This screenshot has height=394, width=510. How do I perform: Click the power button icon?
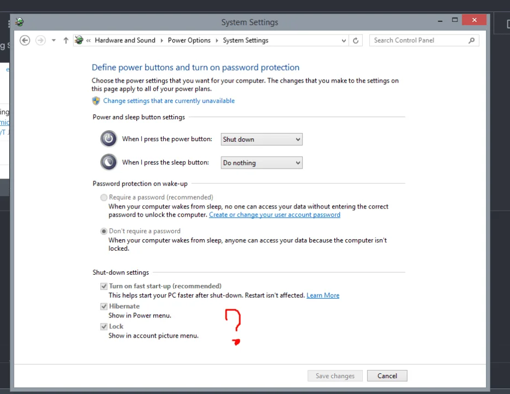coord(109,139)
